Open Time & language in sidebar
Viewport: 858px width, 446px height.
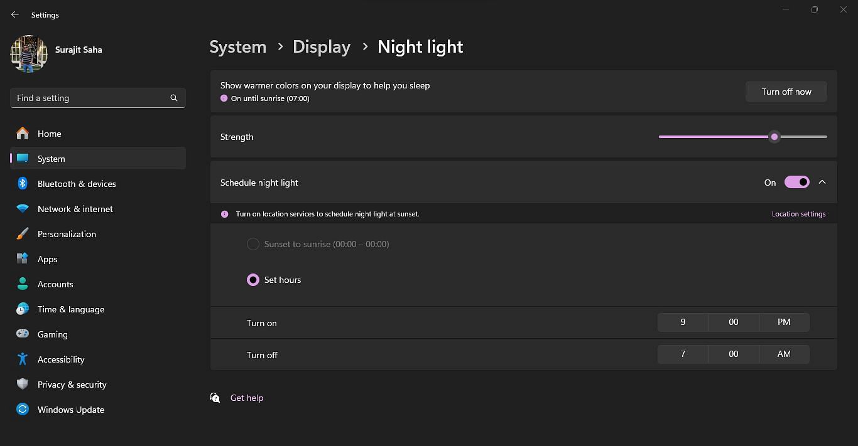point(70,309)
